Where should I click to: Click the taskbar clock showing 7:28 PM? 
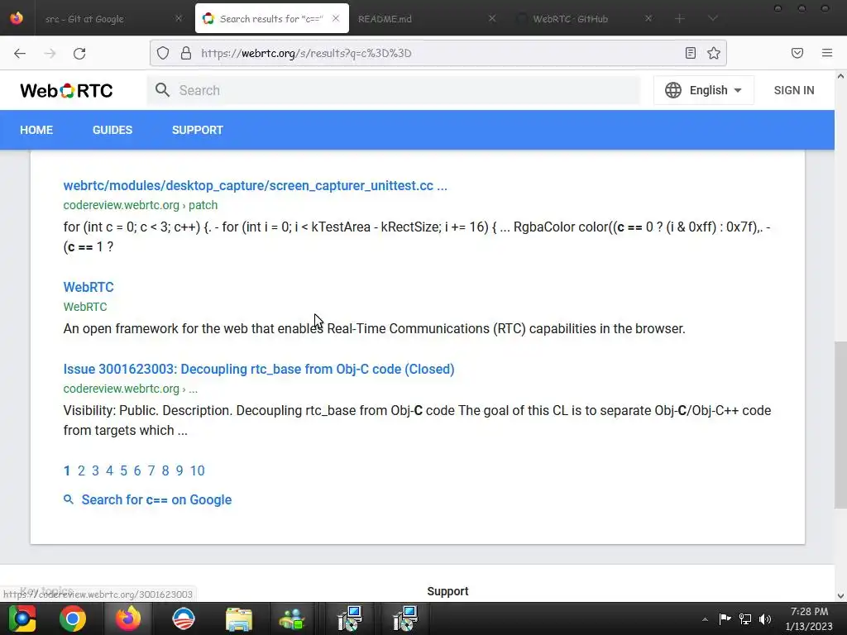click(809, 618)
